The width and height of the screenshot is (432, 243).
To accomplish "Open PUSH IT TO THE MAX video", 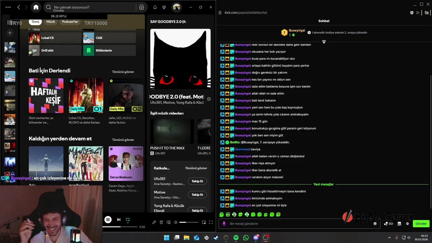I will 172,131.
